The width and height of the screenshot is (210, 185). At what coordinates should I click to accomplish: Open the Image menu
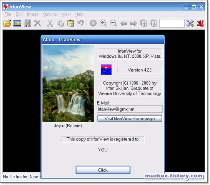pyautogui.click(x=33, y=14)
